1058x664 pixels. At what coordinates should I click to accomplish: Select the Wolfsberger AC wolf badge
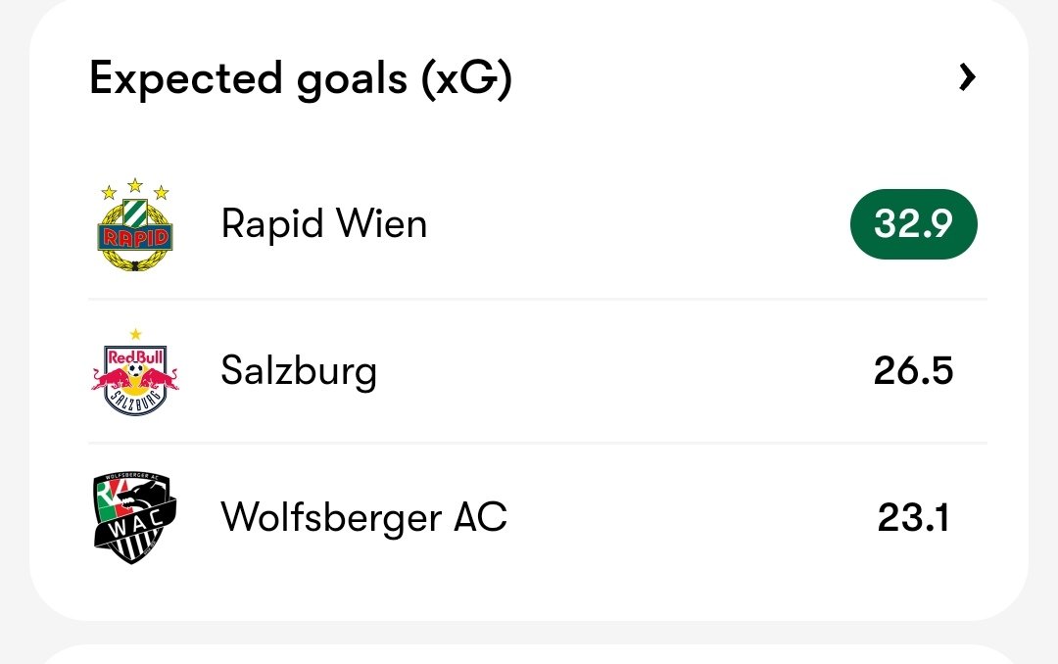click(x=135, y=518)
